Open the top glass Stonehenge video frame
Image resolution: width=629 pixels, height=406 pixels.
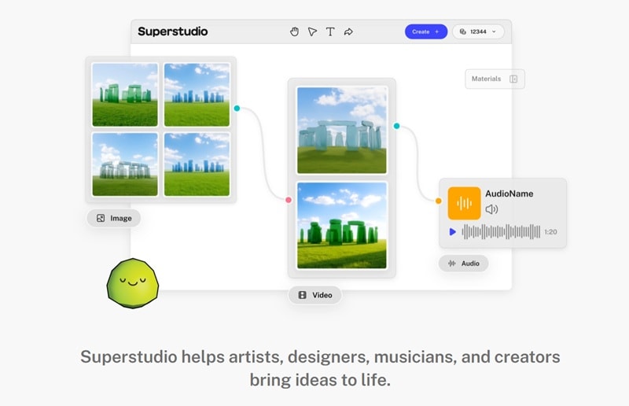click(x=342, y=130)
